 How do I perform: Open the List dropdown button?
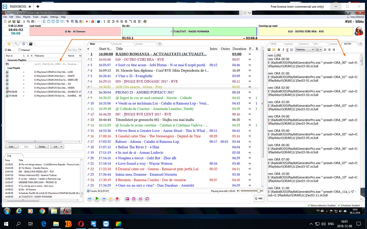click(57, 147)
